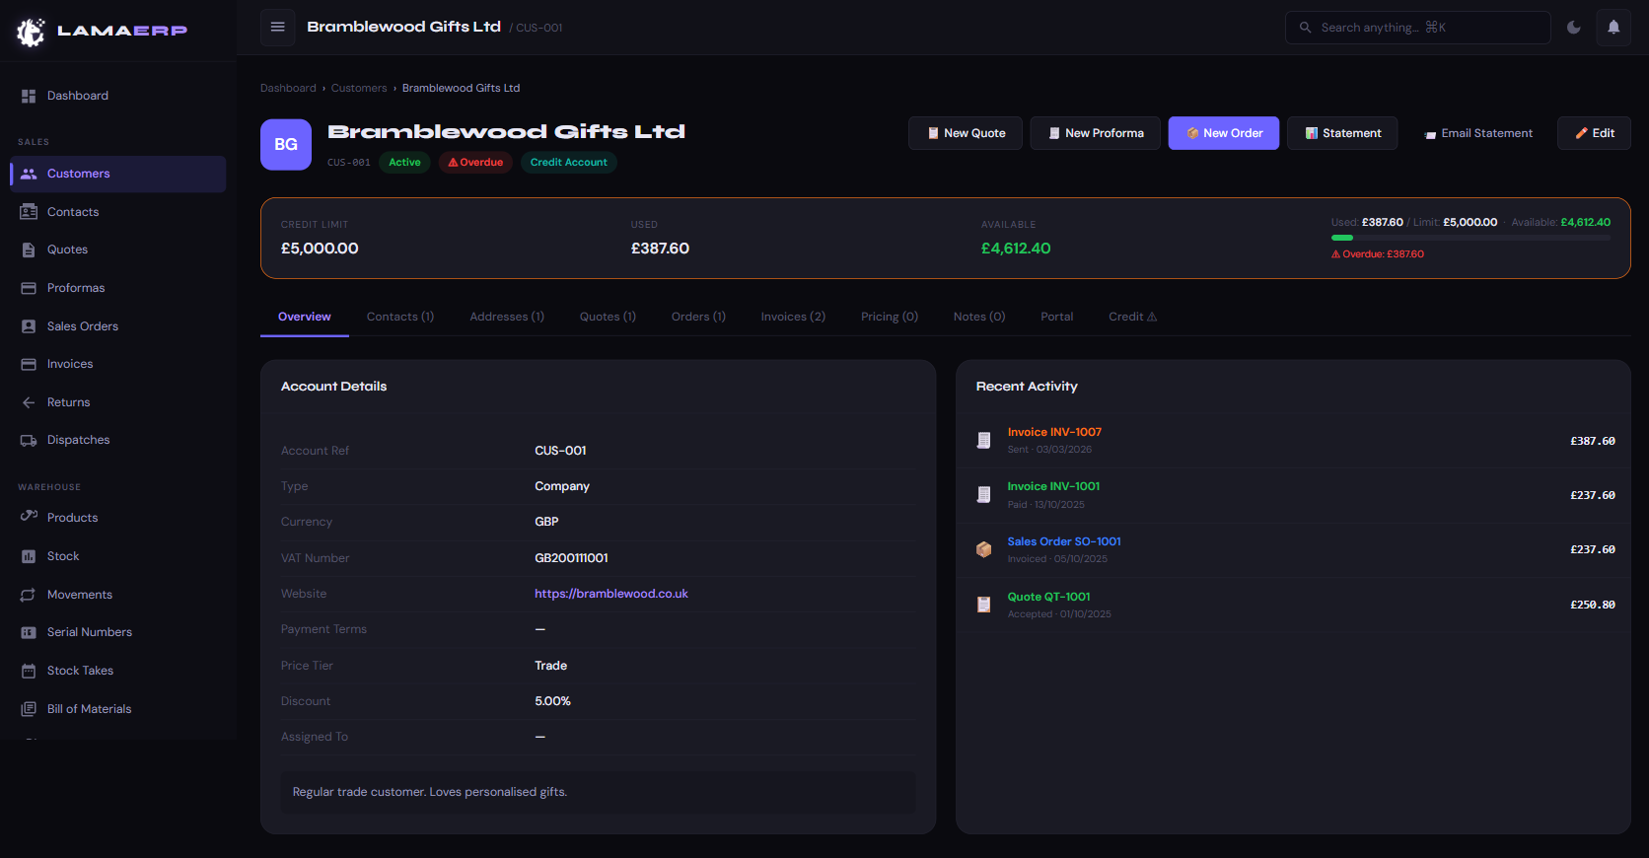Go to Customers breadcrumb
Viewport: 1649px width, 858px height.
click(x=359, y=88)
